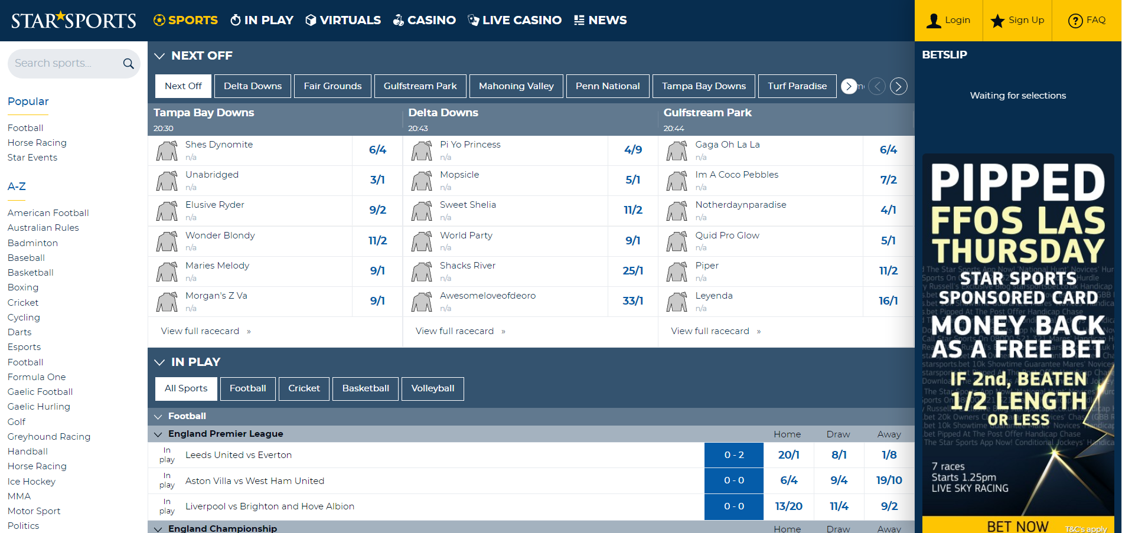Open Esports in the A-Z list

point(24,347)
